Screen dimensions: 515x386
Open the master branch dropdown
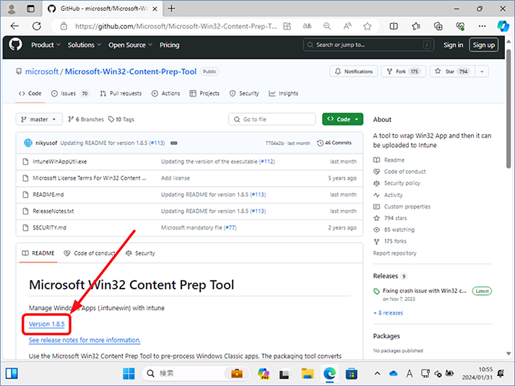coord(39,119)
